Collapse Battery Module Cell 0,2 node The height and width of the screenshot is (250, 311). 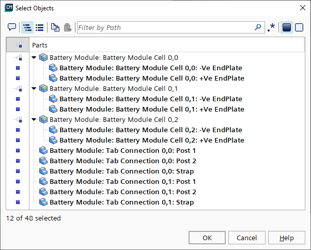tap(34, 120)
